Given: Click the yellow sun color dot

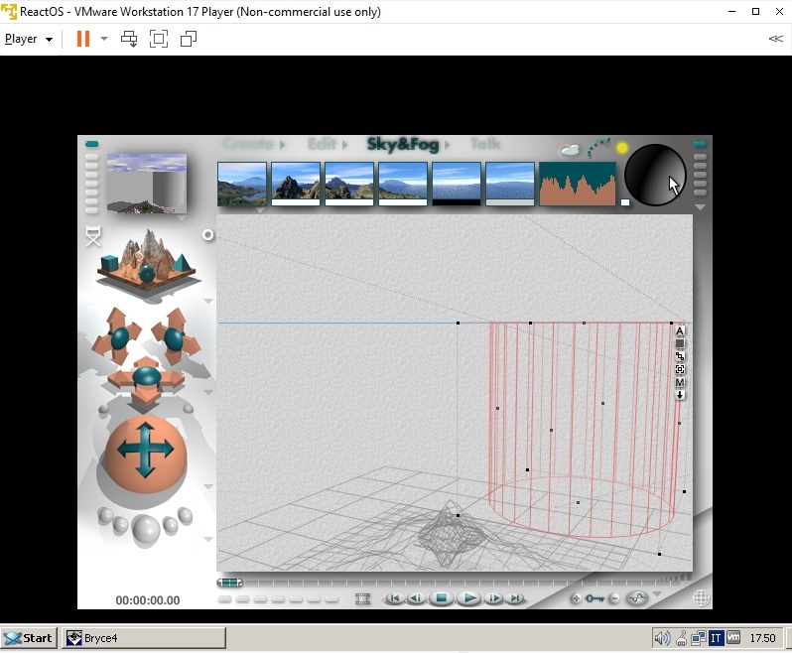Looking at the screenshot, I should tap(621, 148).
